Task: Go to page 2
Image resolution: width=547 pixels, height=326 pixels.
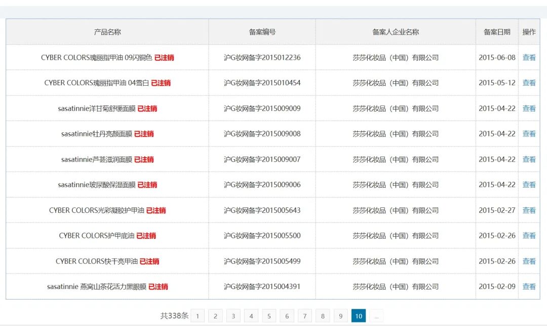Action: click(215, 316)
